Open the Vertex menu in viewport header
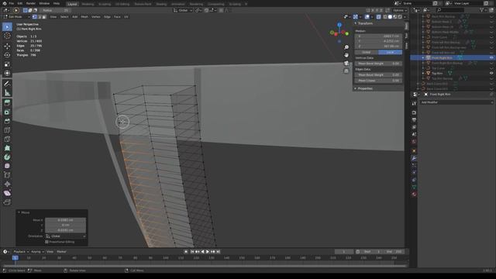Screen dimensions: 496x279 (95, 17)
